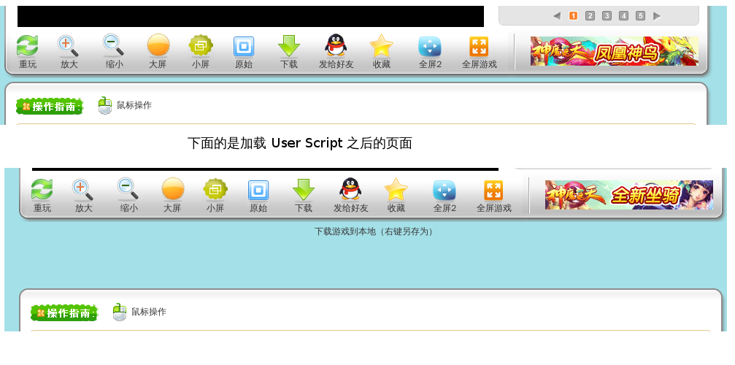Click 重玩 replay icon in lower toolbar

tap(42, 190)
